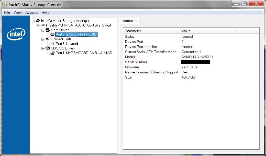Image resolution: width=266 pixels, height=156 pixels.
Task: Click the Generation 1 value
Action: click(191, 52)
